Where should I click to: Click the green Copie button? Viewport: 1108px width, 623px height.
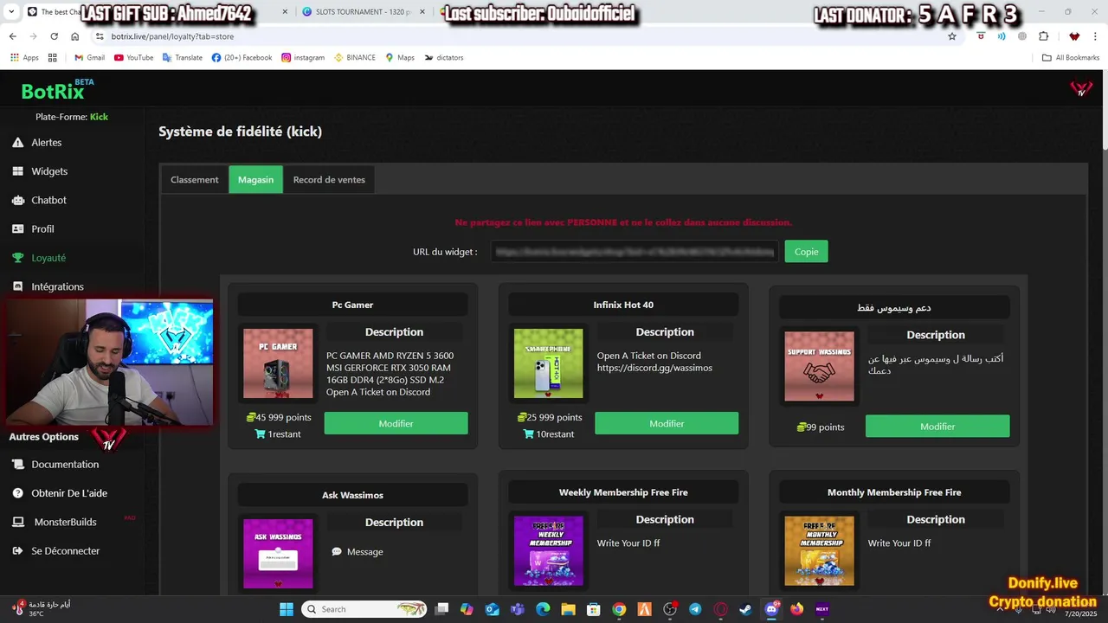pos(806,252)
